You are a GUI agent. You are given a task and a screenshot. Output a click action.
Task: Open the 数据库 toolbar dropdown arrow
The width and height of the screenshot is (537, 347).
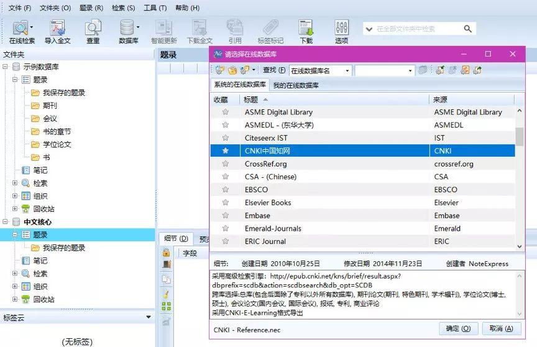click(x=138, y=27)
